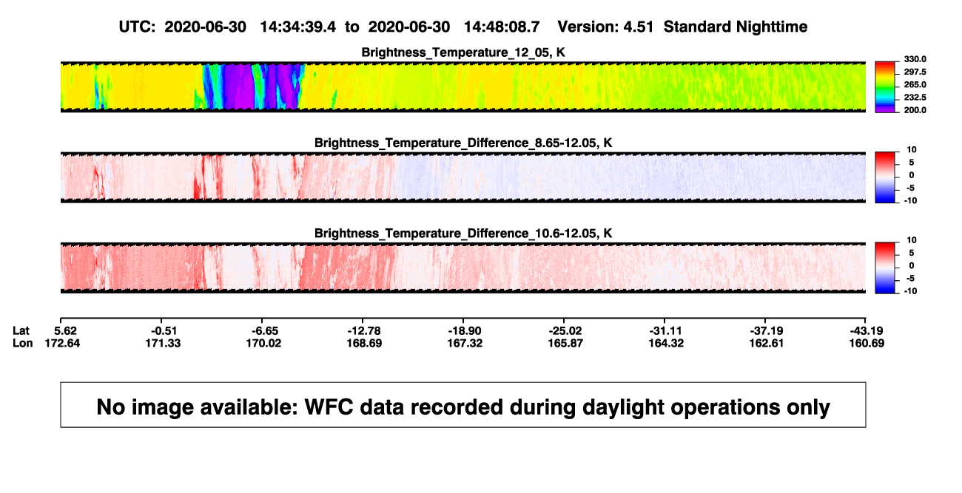Click the latitude value -6.65
The height and width of the screenshot is (493, 962).
[264, 330]
